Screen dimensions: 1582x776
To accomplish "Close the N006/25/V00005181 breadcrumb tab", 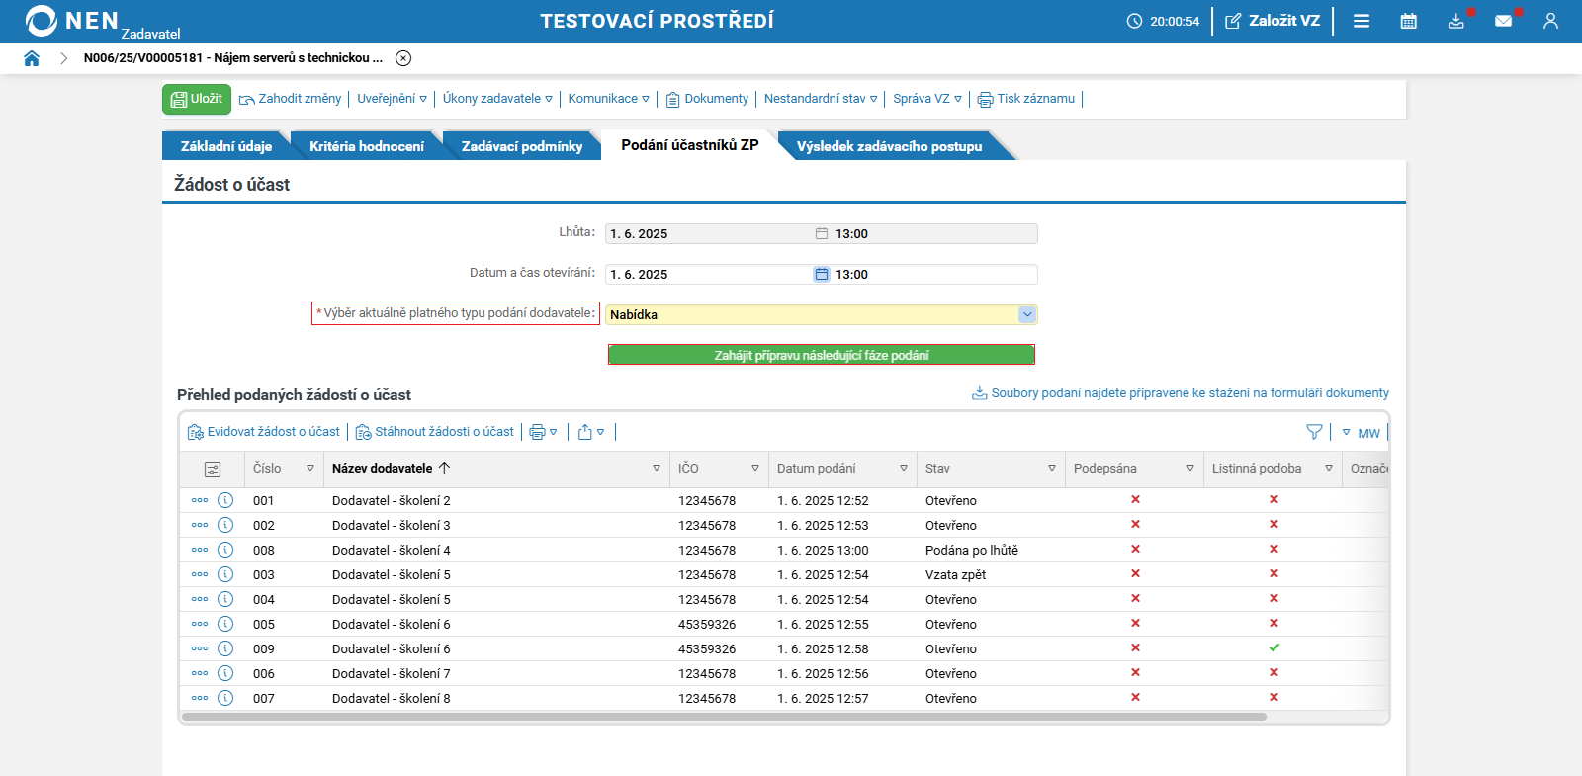I will click(x=403, y=58).
